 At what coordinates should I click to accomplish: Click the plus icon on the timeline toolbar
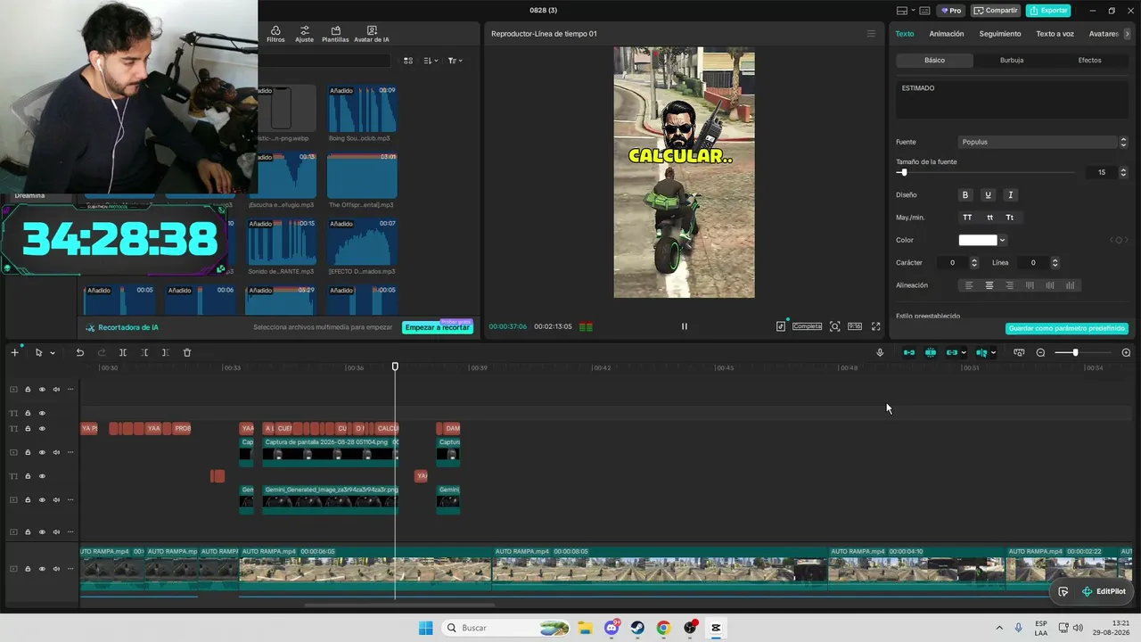click(14, 352)
